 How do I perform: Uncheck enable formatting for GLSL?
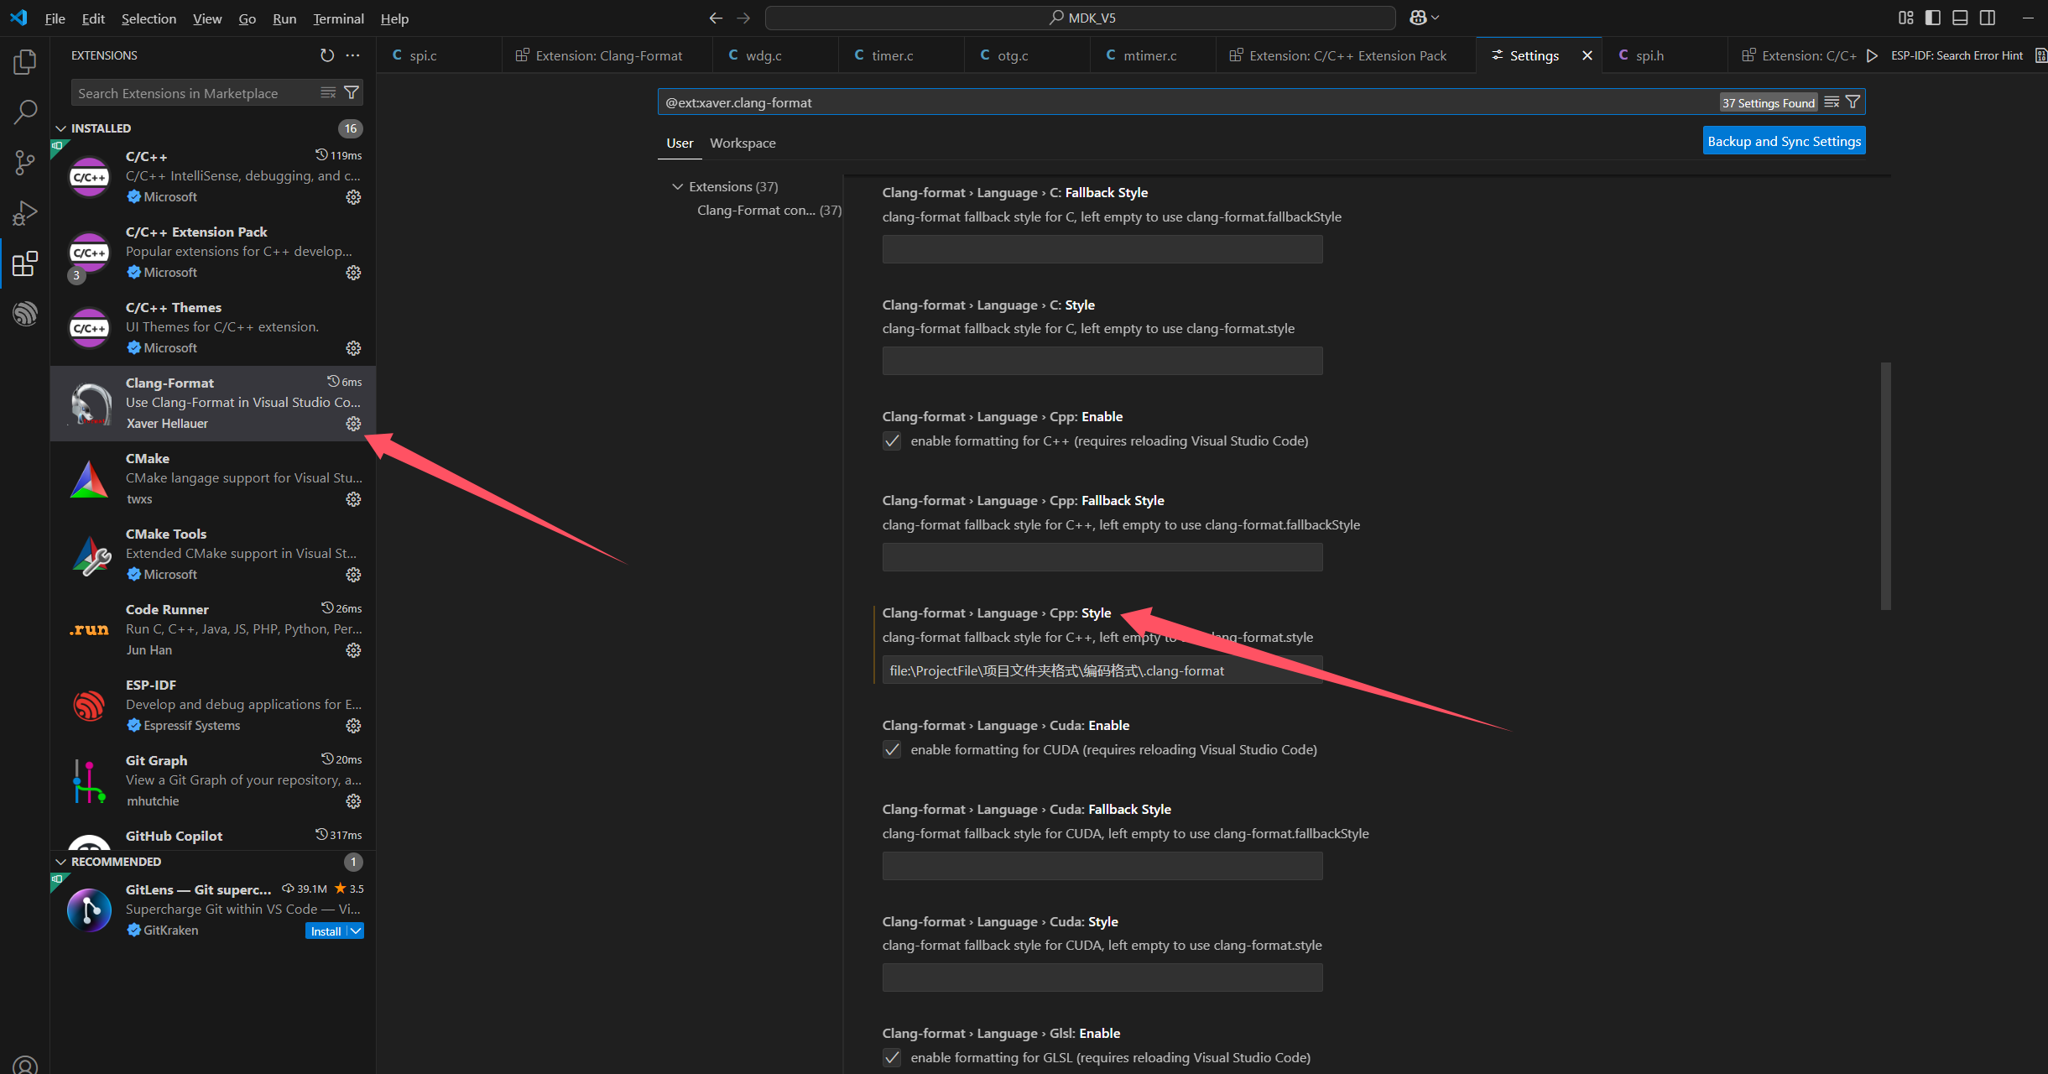[x=891, y=1058]
